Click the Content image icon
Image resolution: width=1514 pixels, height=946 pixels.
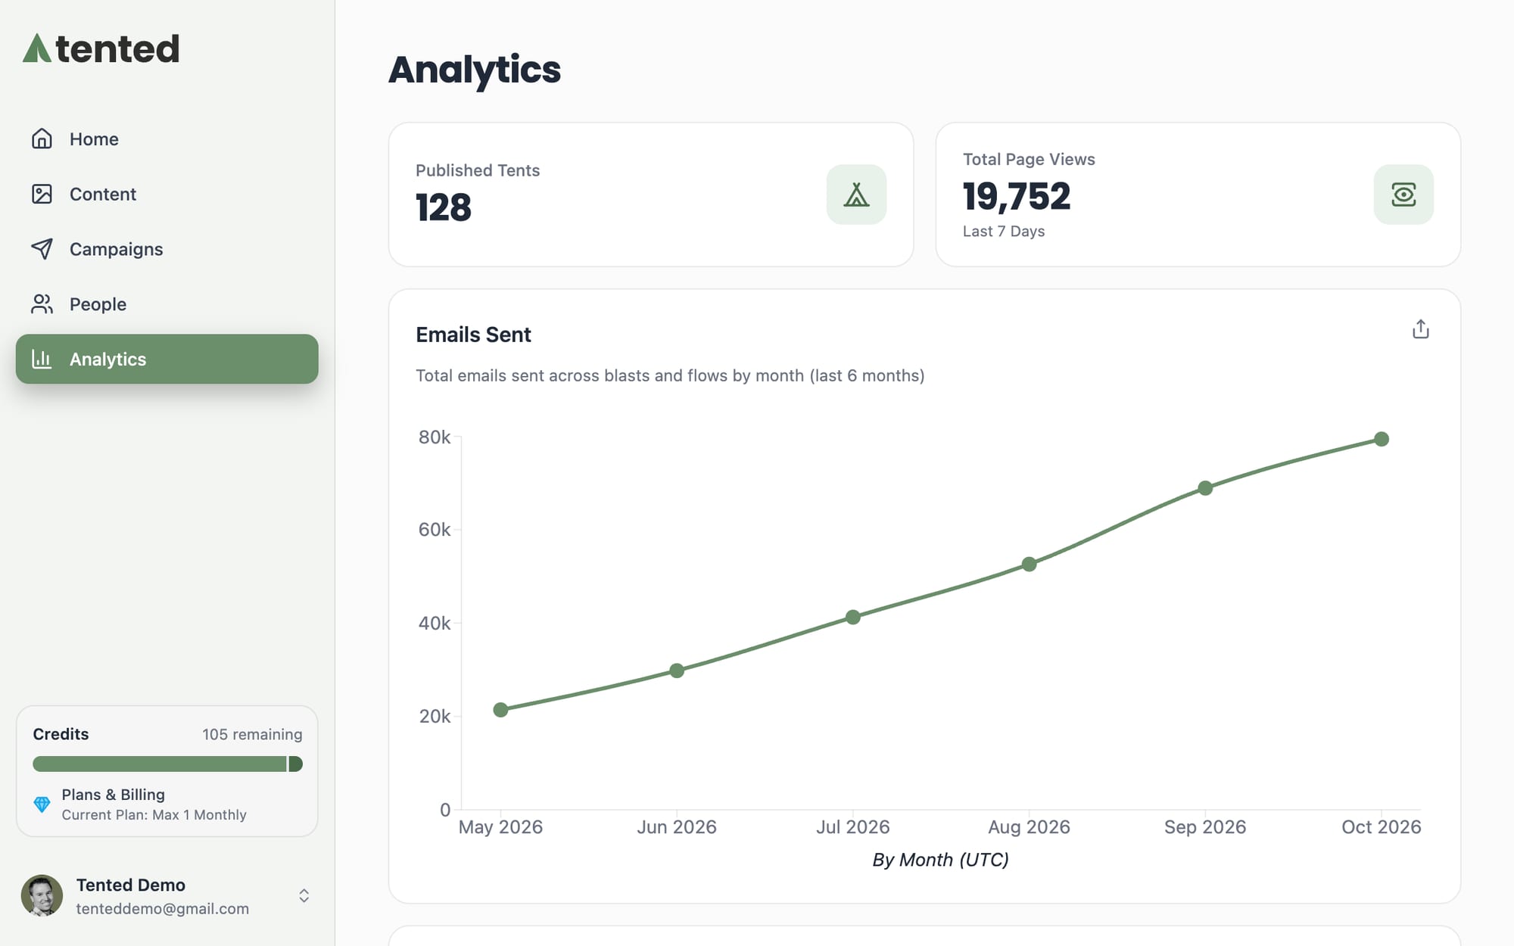coord(42,194)
